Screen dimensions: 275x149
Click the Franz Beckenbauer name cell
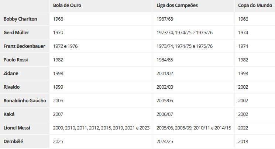pyautogui.click(x=24, y=46)
